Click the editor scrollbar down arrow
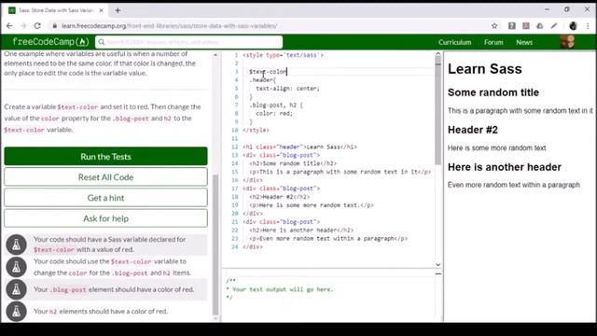The height and width of the screenshot is (336, 597). point(437,264)
